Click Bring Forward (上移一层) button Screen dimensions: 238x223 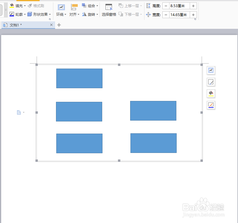point(130,6)
